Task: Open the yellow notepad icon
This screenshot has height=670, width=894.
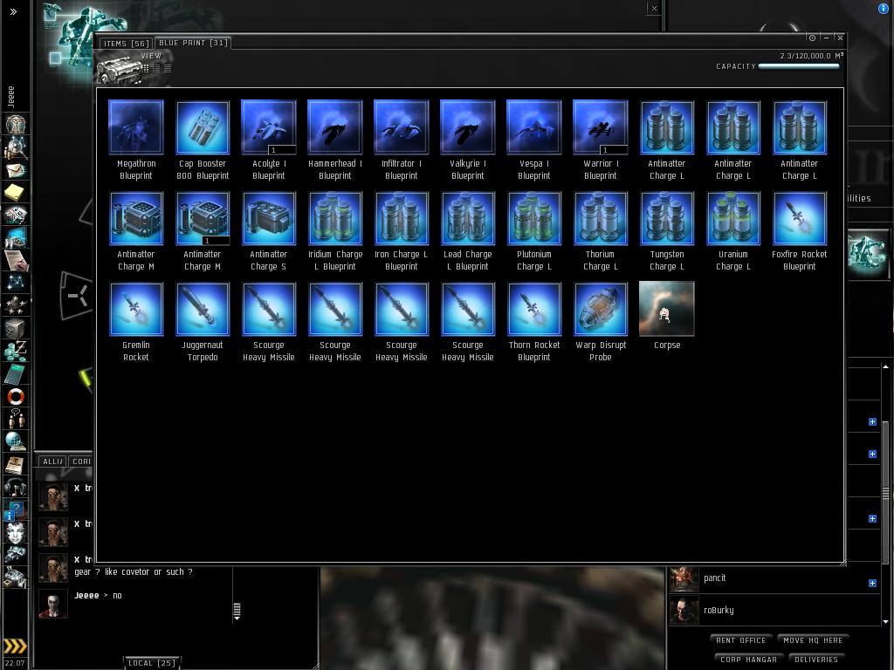Action: click(x=16, y=193)
